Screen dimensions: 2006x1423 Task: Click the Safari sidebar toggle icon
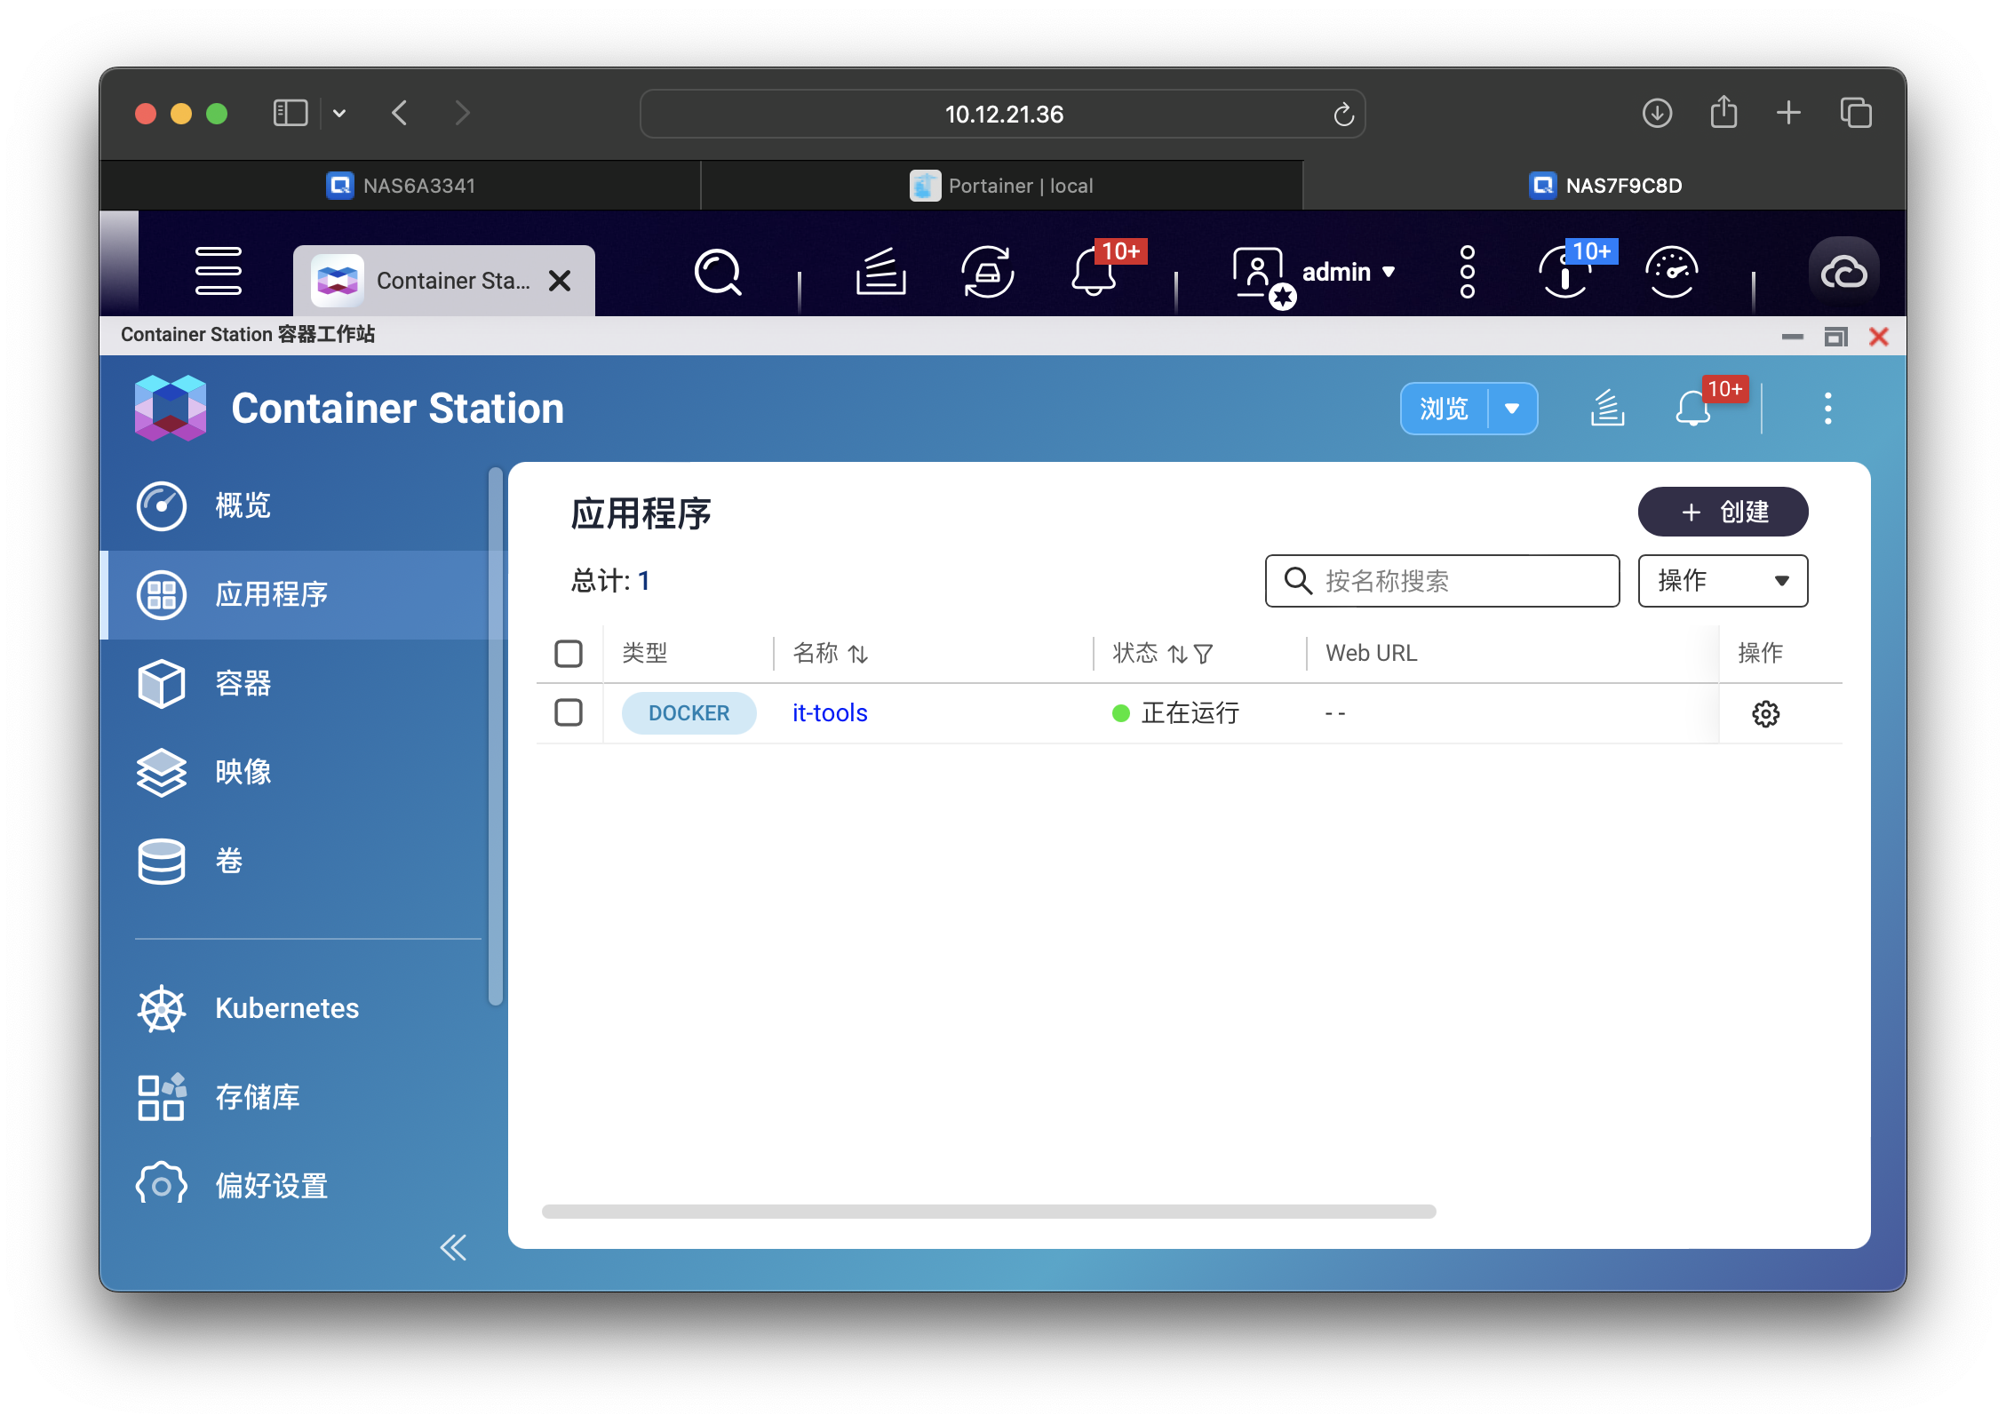pyautogui.click(x=290, y=113)
